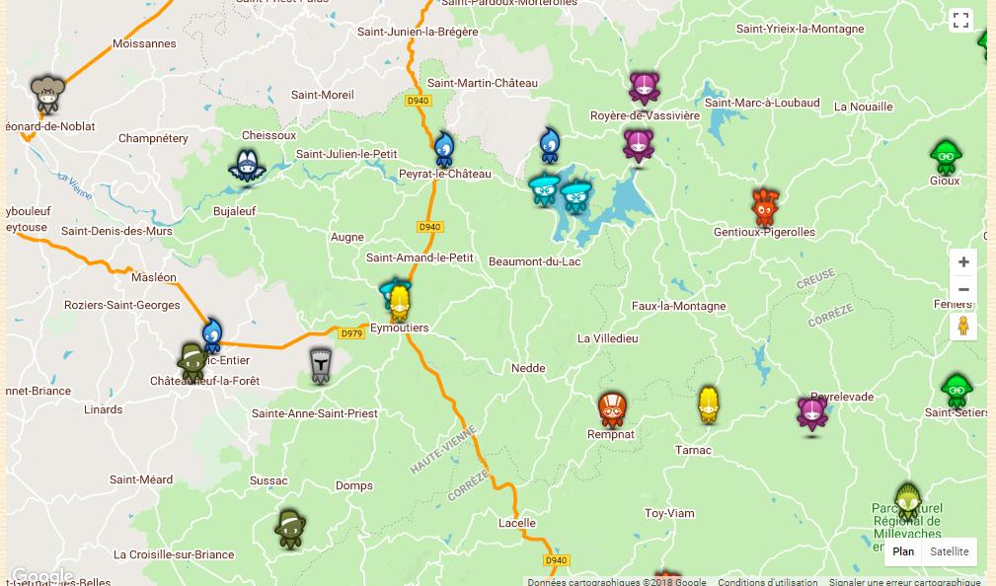Click Signaler une erreur cartographique link
The width and height of the screenshot is (996, 586).
point(904,581)
